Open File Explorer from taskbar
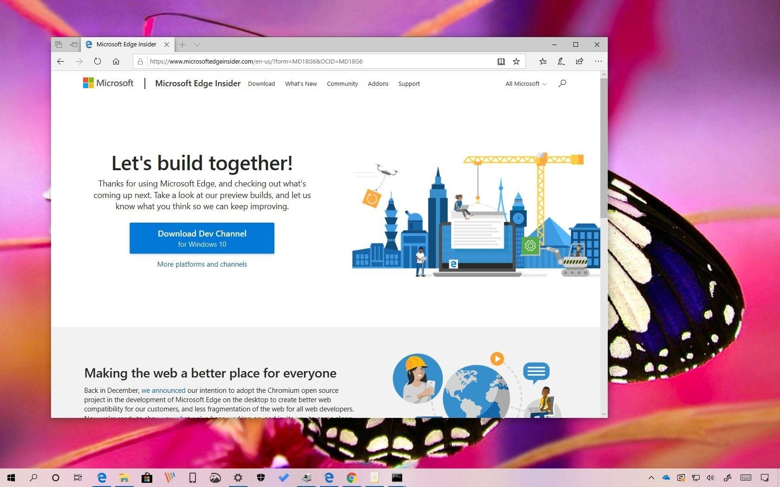The width and height of the screenshot is (780, 487). coord(124,478)
